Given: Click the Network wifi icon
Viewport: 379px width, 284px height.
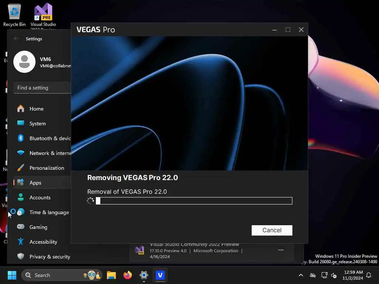Looking at the screenshot, I should (21, 153).
